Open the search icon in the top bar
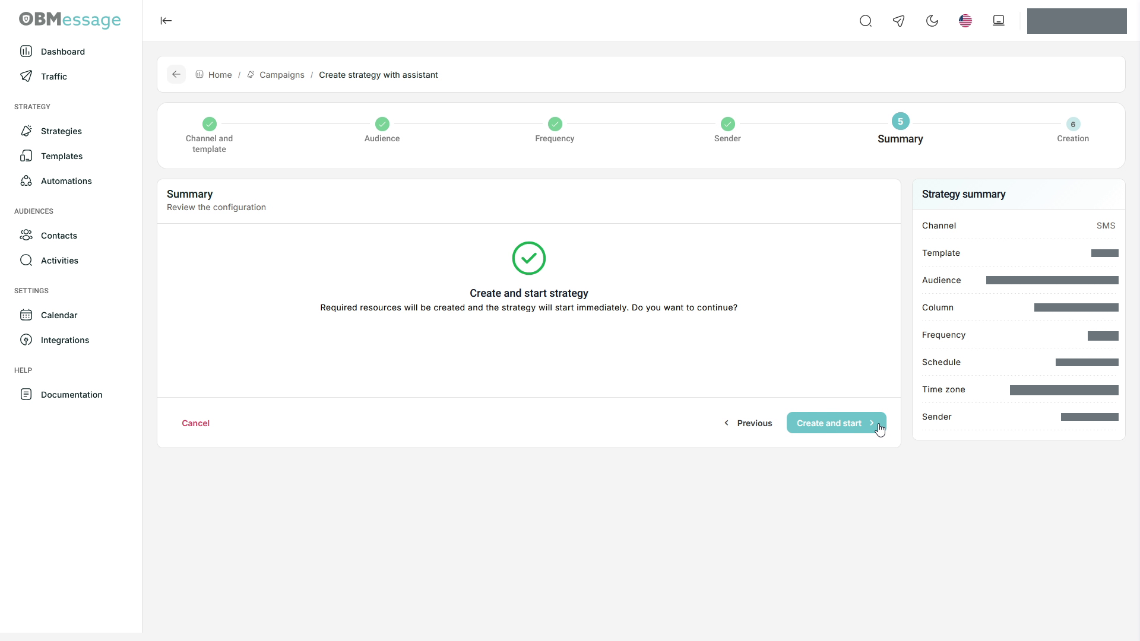The image size is (1140, 641). 866,21
